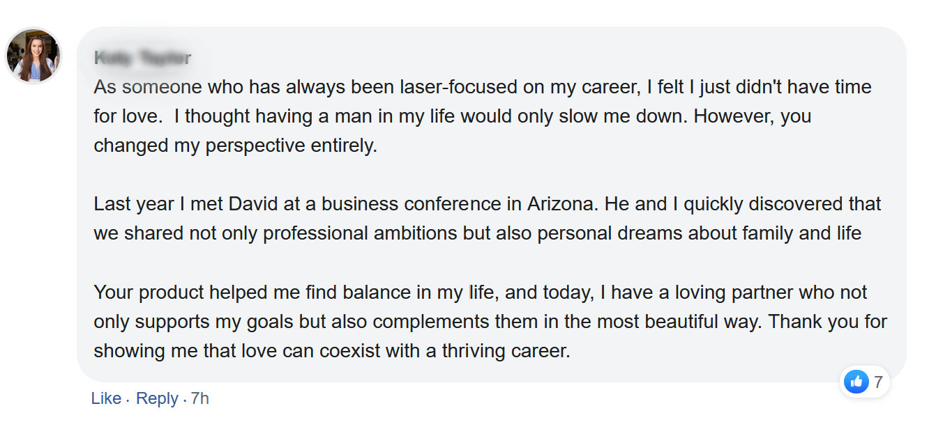Viewport: 936px width, 429px height.
Task: Click the commenter's profile picture
Action: [34, 56]
